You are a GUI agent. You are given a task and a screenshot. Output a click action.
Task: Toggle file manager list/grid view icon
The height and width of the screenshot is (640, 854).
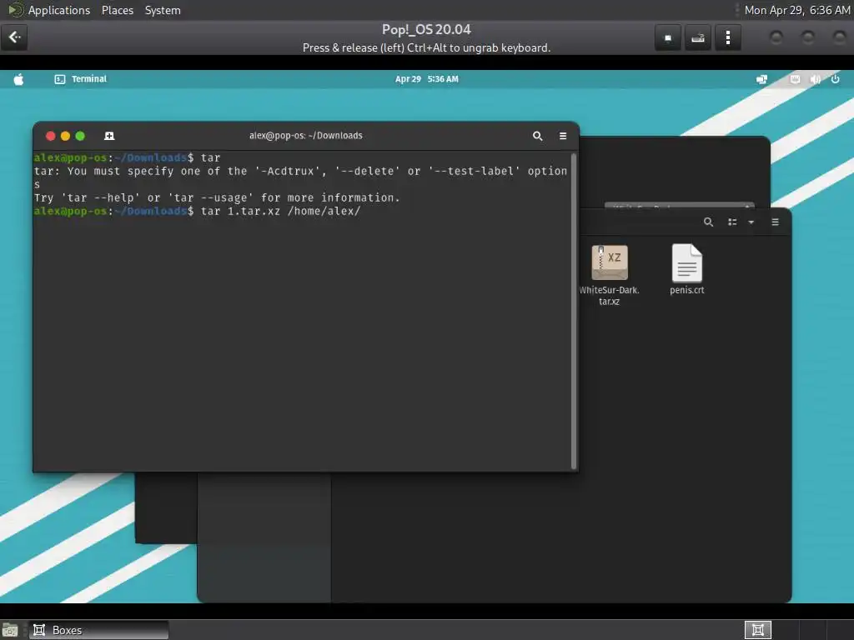pos(732,222)
